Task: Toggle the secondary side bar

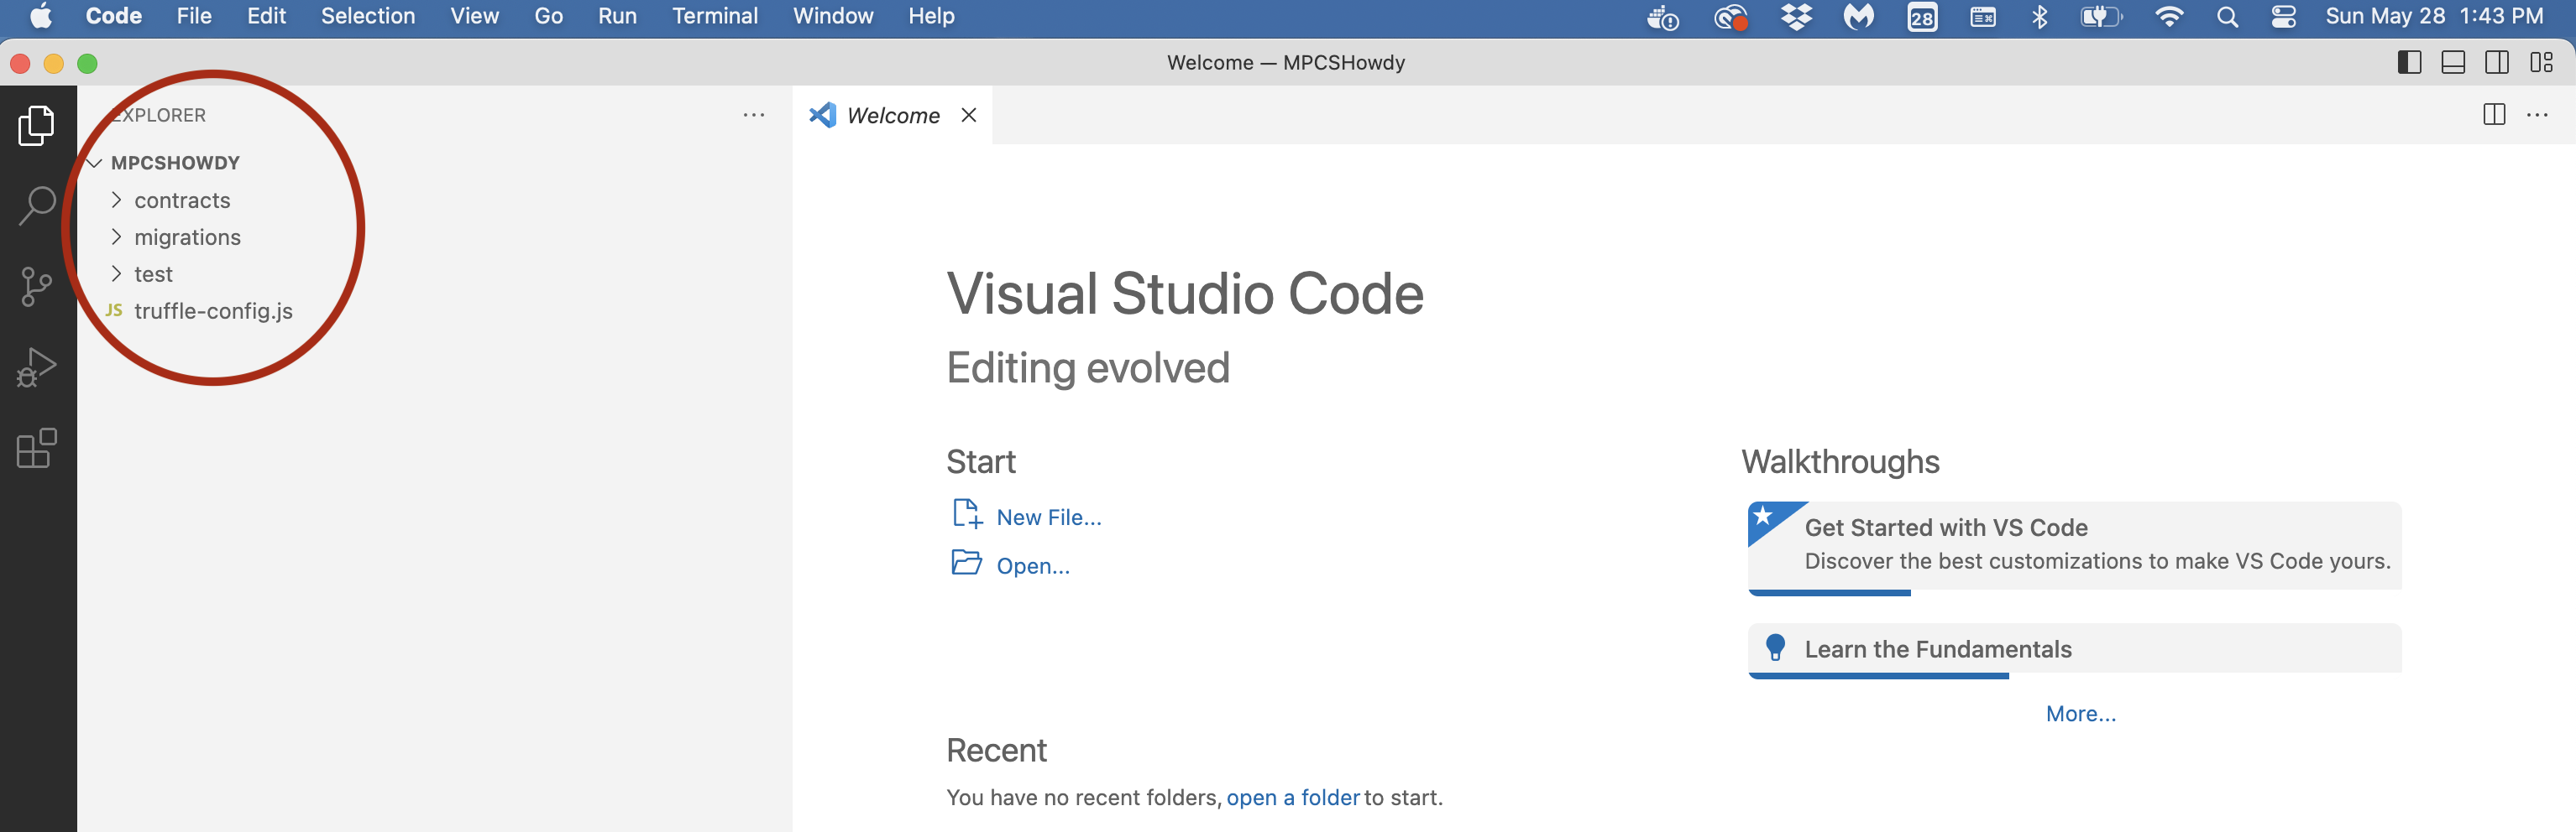Action: pyautogui.click(x=2497, y=63)
